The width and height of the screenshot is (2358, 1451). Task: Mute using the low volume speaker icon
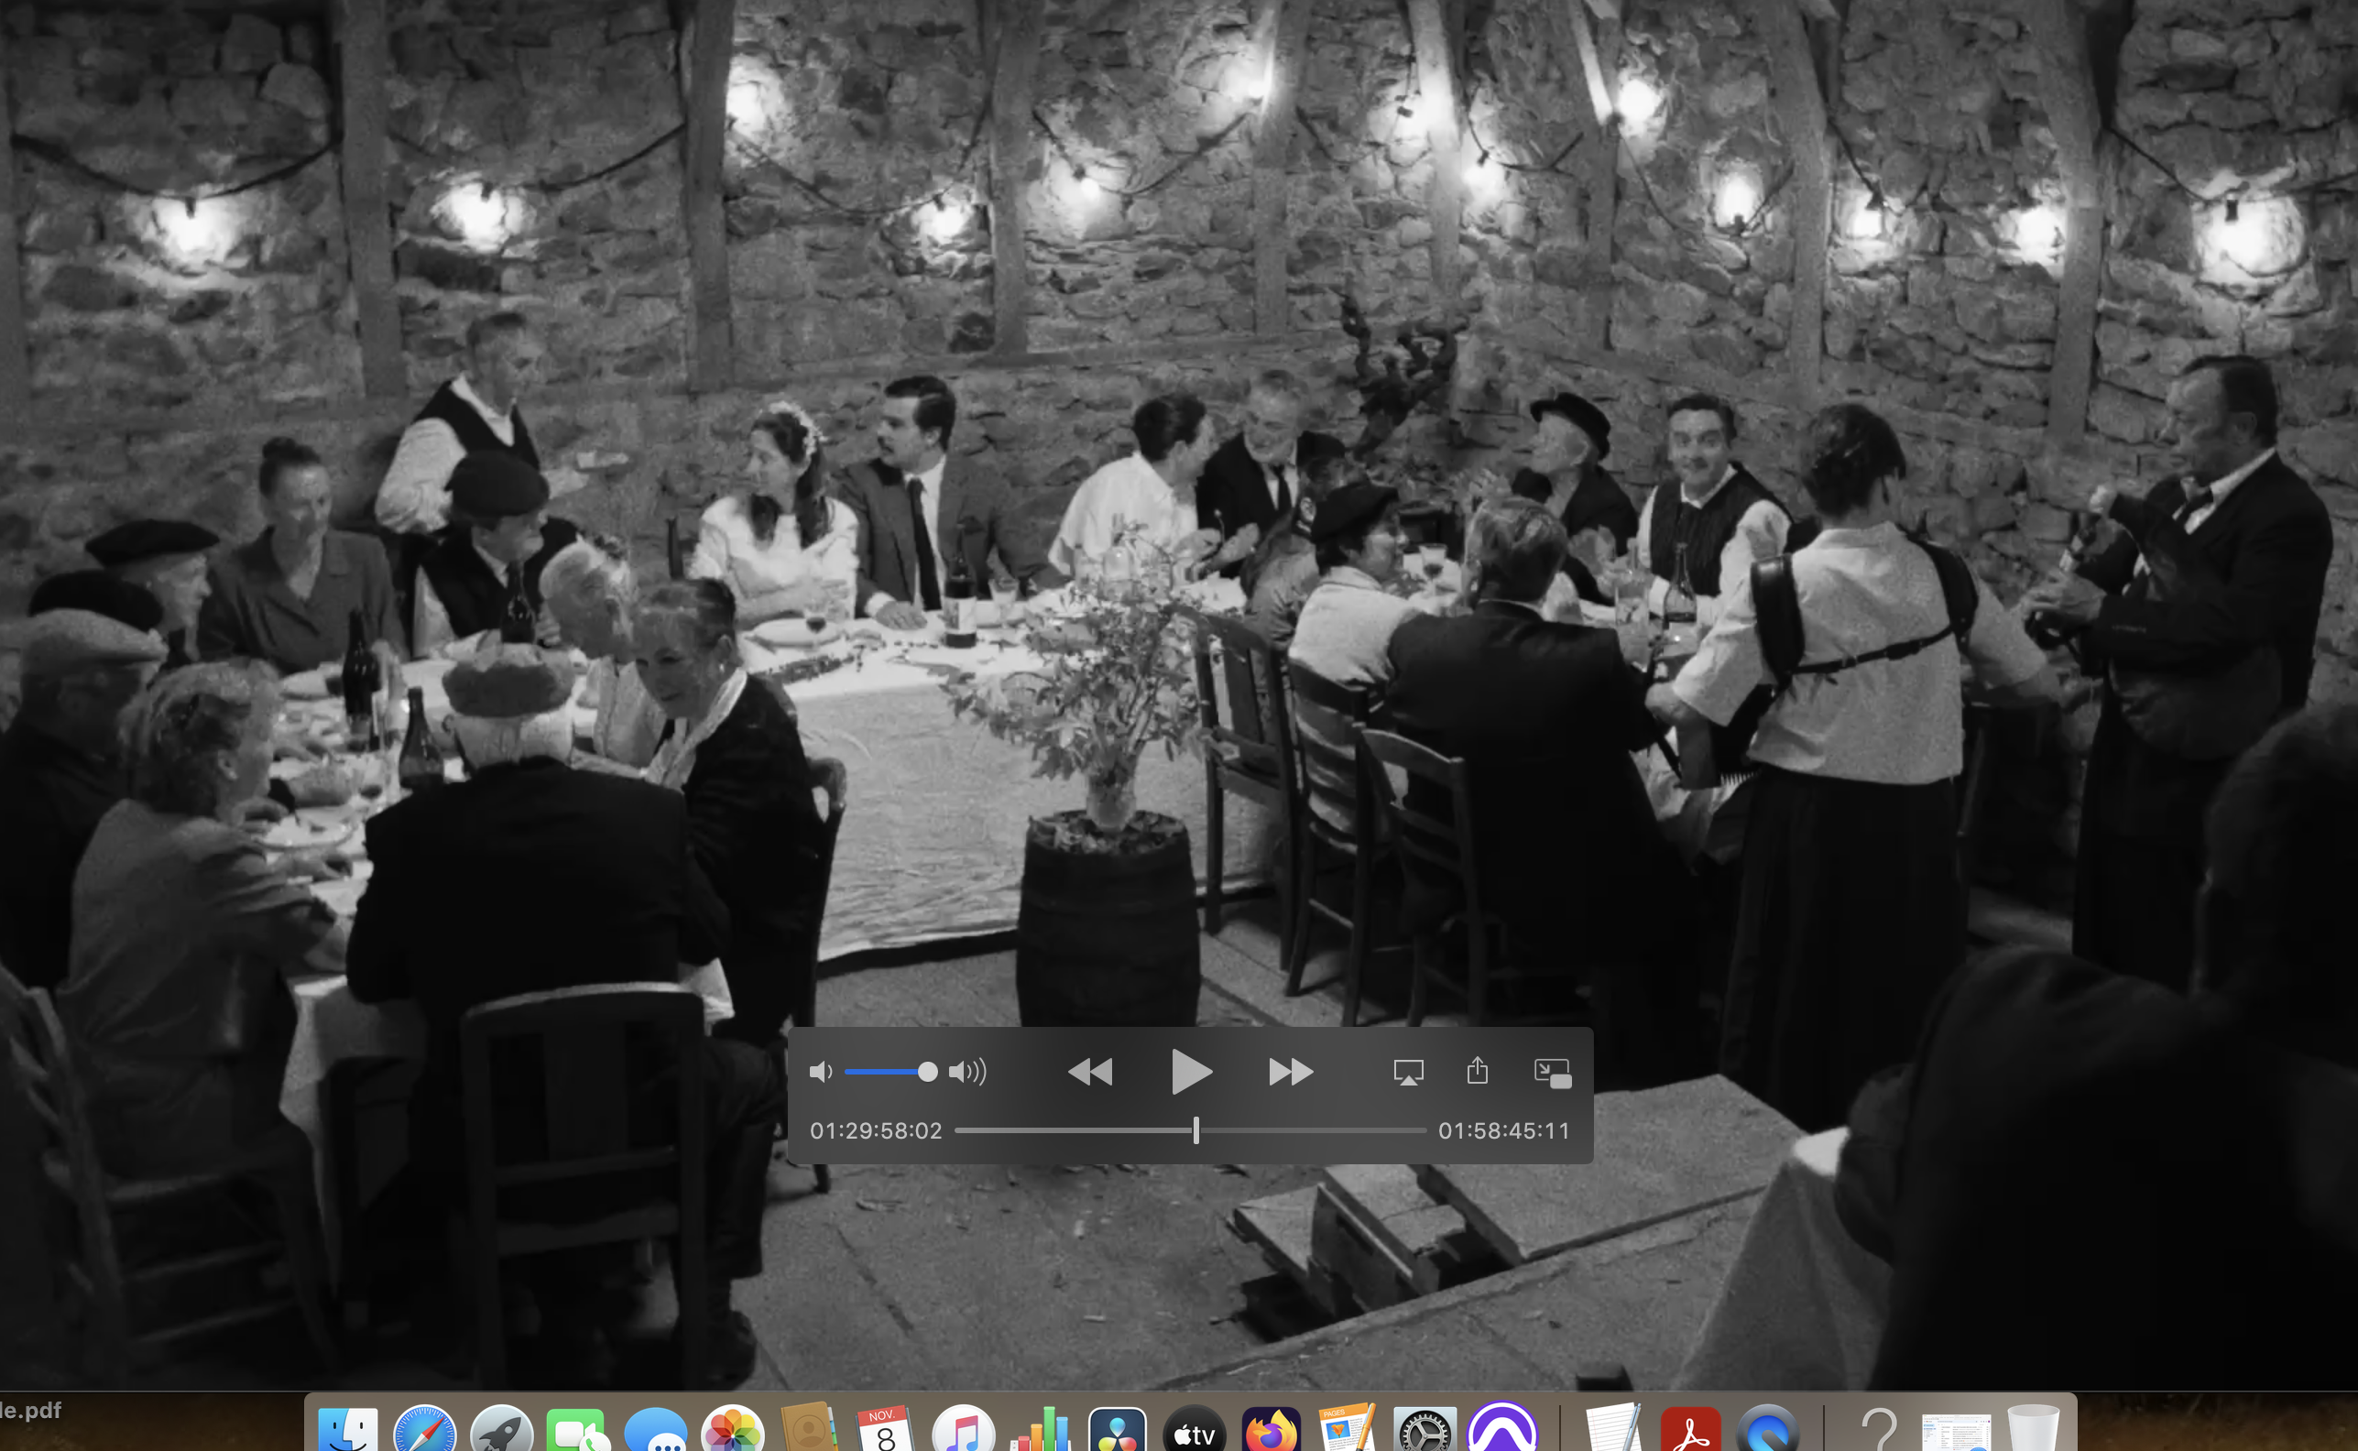(820, 1071)
